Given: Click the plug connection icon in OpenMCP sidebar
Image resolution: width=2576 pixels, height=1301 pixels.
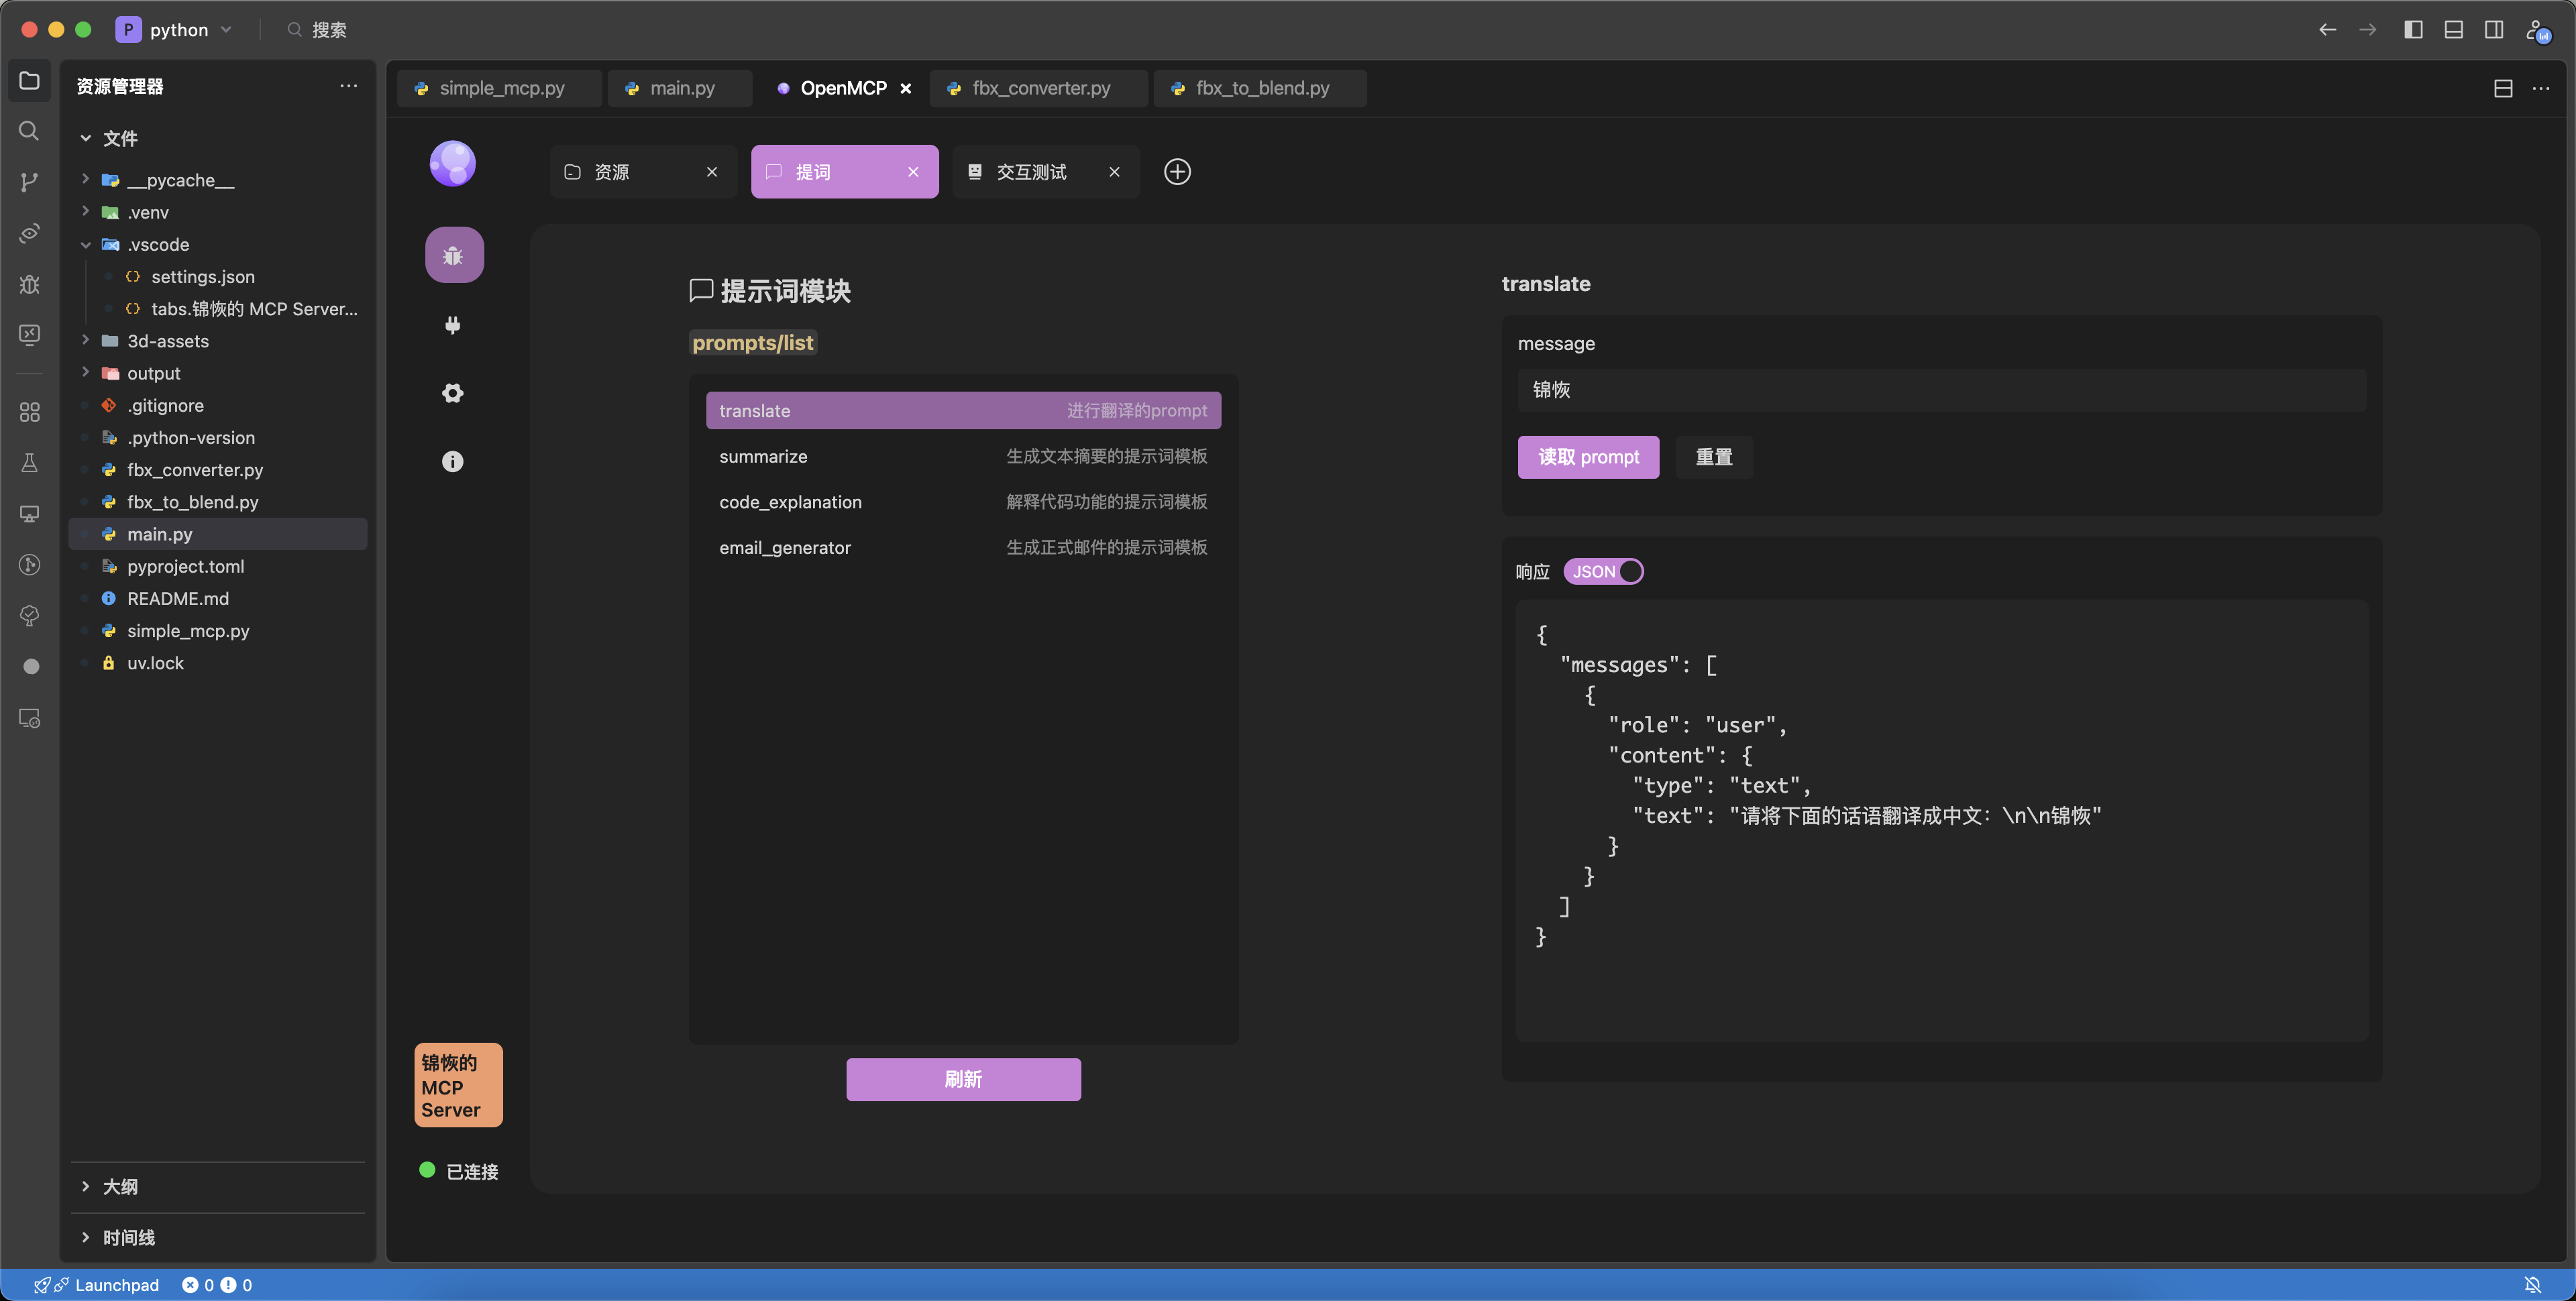Looking at the screenshot, I should tap(453, 325).
